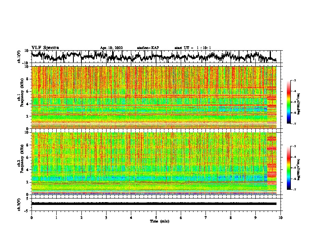The image size is (316, 244).
Task: Select the date text "Apr. 10, 2022"
Action: coord(111,48)
